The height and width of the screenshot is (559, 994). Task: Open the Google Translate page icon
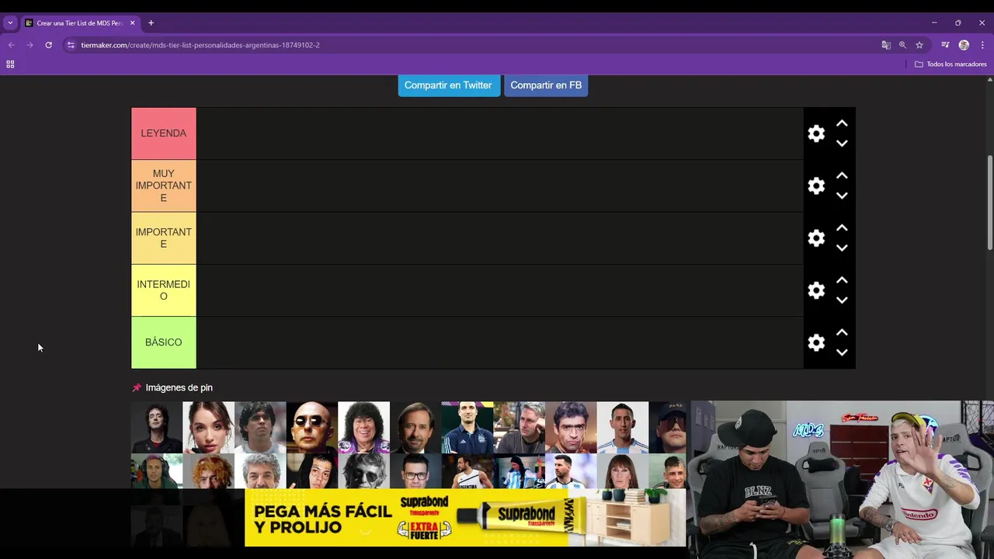886,45
